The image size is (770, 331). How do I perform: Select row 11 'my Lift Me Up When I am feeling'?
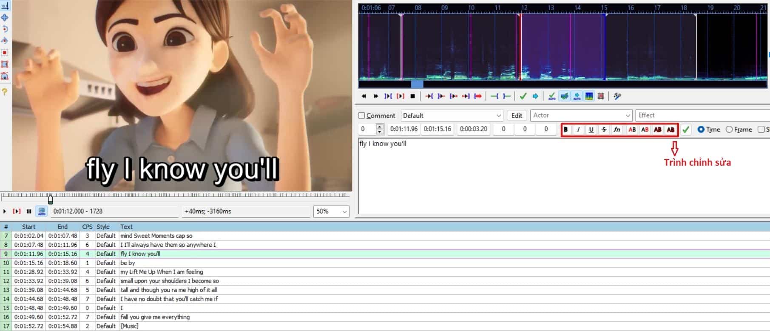pos(385,272)
